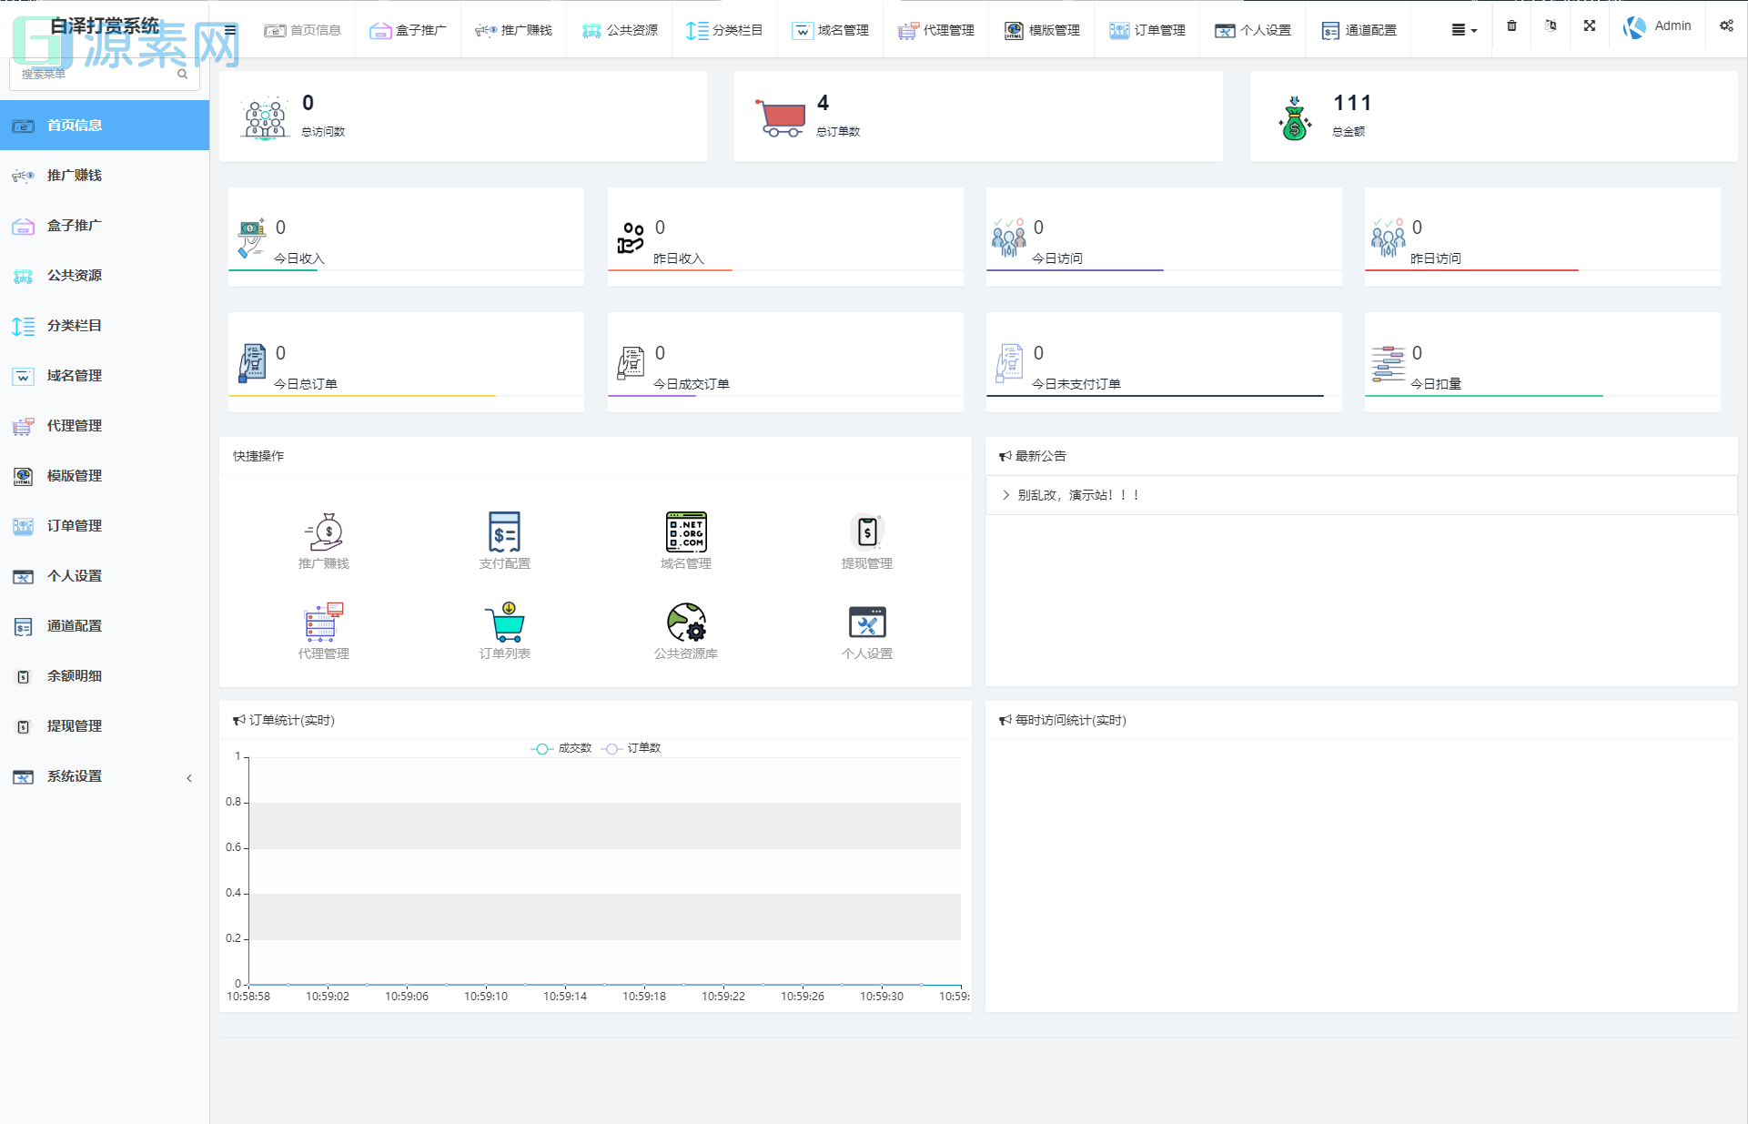The image size is (1748, 1124).
Task: Click the 订单列表 shopping cart icon
Action: (x=504, y=623)
